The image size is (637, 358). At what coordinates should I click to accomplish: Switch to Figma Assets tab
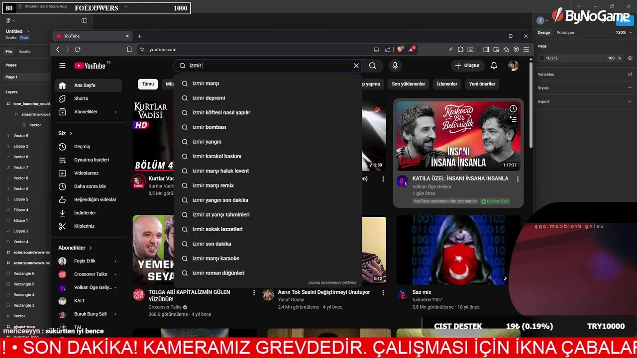[24, 52]
